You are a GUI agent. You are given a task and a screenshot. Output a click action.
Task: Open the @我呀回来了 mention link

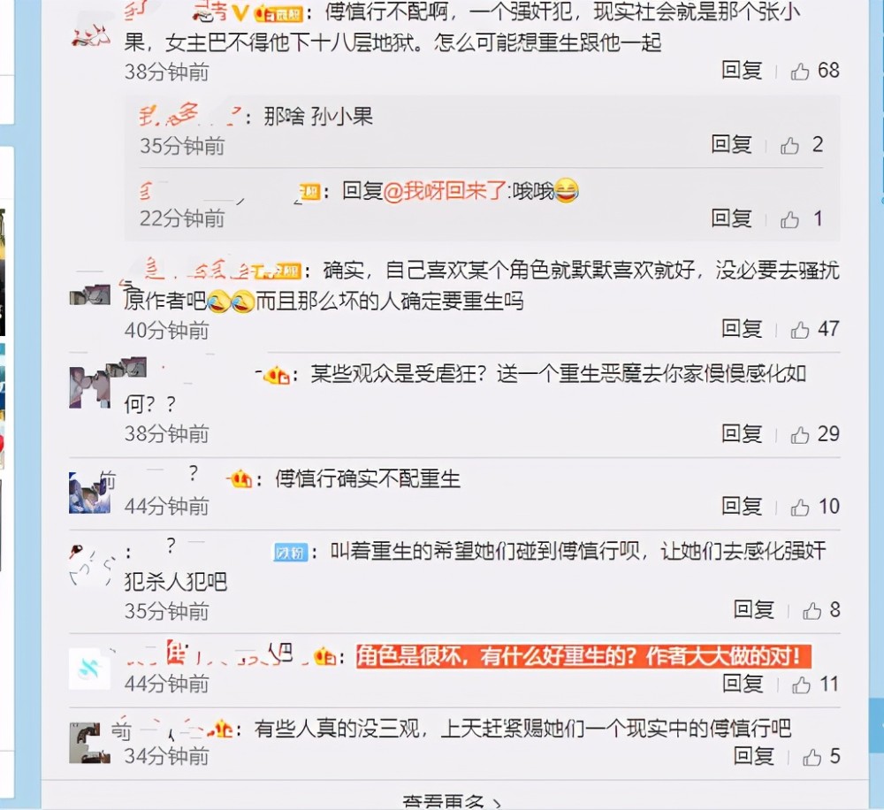(x=445, y=191)
